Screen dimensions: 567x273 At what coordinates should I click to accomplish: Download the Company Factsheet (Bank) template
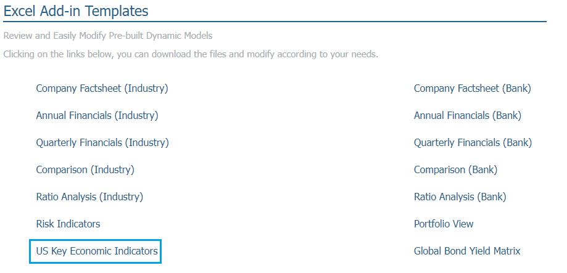coord(472,89)
